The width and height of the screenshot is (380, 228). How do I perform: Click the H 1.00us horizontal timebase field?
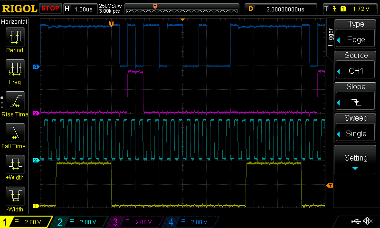point(80,9)
